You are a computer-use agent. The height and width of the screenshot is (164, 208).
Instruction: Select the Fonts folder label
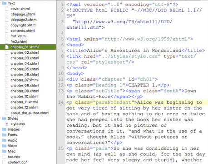pyautogui.click(x=12, y=135)
